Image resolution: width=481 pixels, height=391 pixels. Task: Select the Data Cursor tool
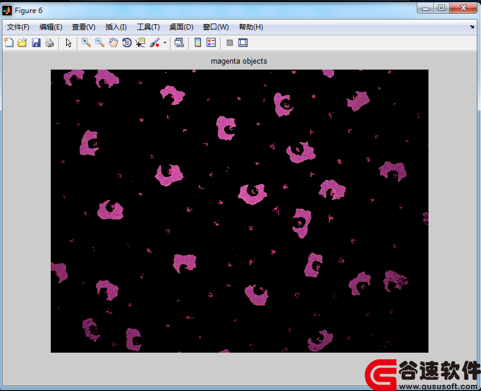tap(140, 42)
